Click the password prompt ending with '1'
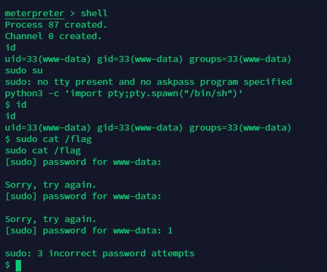The image size is (327, 272). [x=89, y=230]
